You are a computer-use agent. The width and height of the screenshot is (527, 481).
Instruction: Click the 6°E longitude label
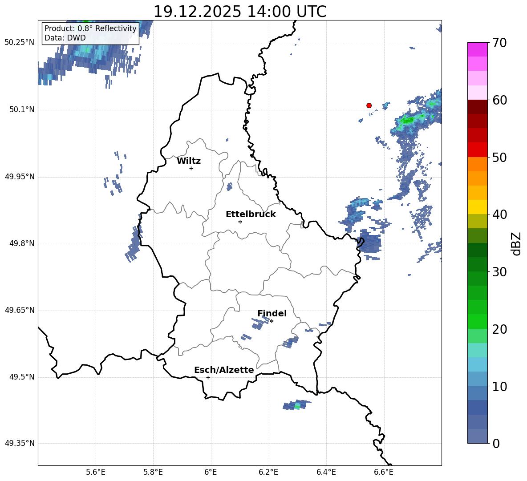211,472
